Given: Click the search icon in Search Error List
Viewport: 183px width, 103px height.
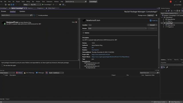Looking at the screenshot, I should tap(158, 73).
